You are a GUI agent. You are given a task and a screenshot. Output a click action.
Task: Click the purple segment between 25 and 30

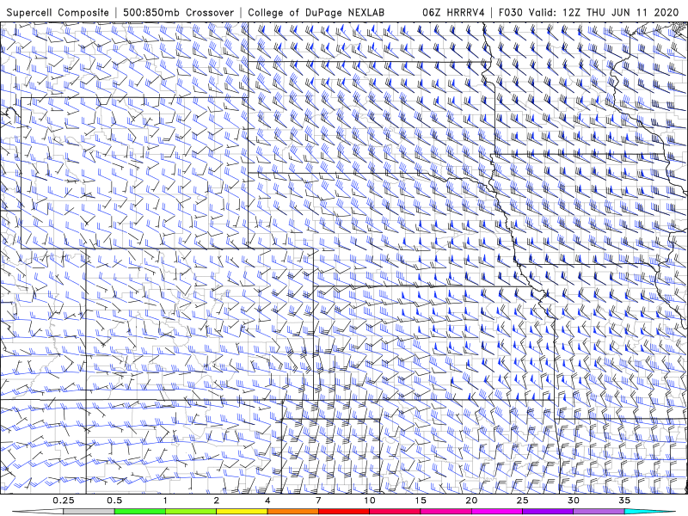pyautogui.click(x=548, y=512)
